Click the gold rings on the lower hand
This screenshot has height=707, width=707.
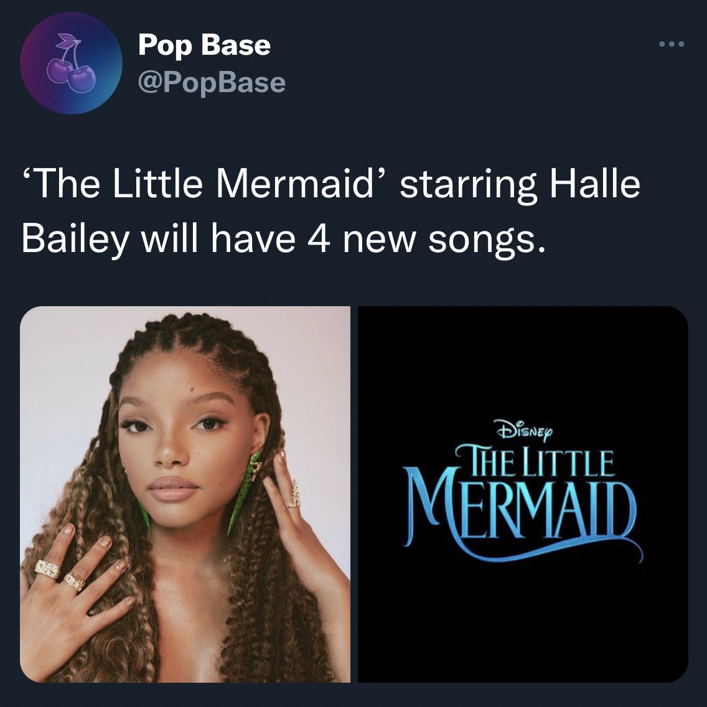[x=60, y=575]
